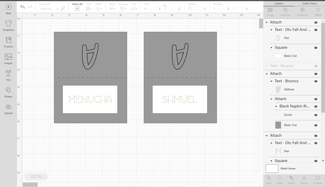Click the Select All icon
The width and height of the screenshot is (325, 187).
(77, 9)
